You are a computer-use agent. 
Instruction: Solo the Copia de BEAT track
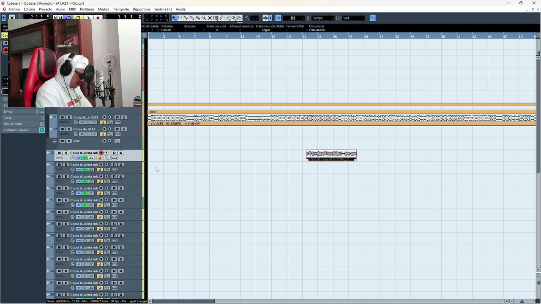click(69, 129)
